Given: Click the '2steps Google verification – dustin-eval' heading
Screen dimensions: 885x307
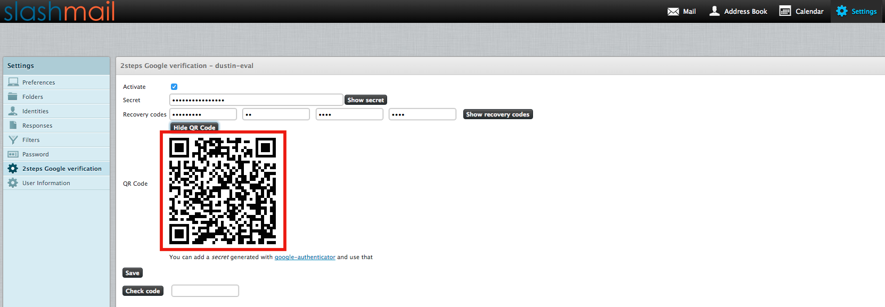Looking at the screenshot, I should pyautogui.click(x=187, y=65).
